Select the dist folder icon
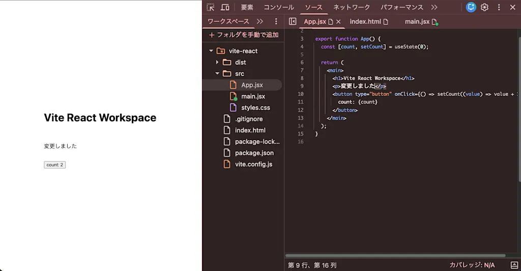 227,62
